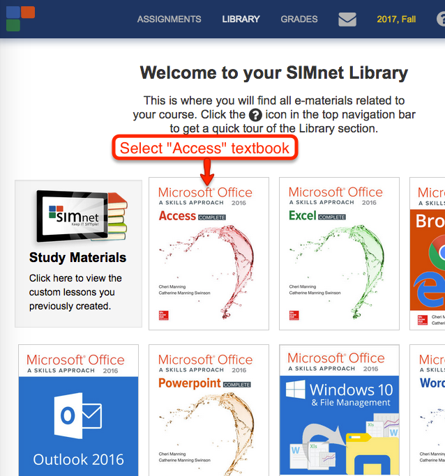Open the Assignments section
445x476 pixels.
coord(169,19)
